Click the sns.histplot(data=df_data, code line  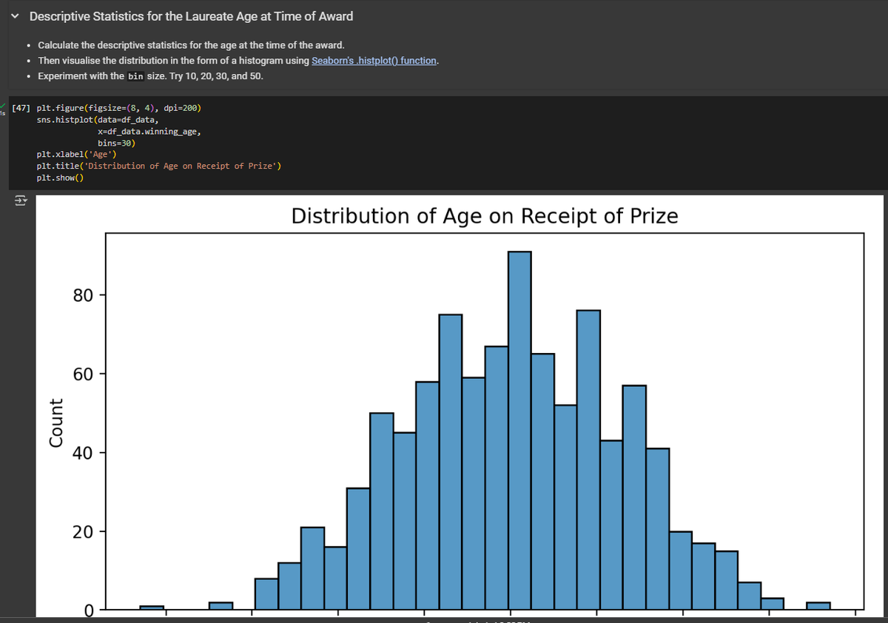coord(97,118)
